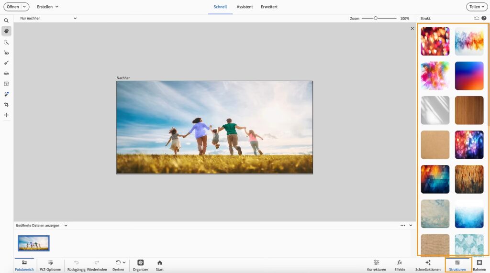The height and width of the screenshot is (273, 490).
Task: Click the Zoom slider handle
Action: tap(376, 18)
